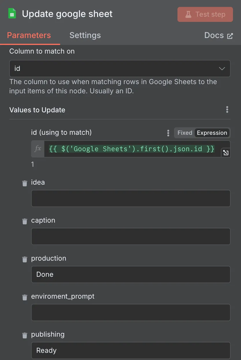Expand the expression editor with the corner arrow
241x360 pixels.
(226, 153)
